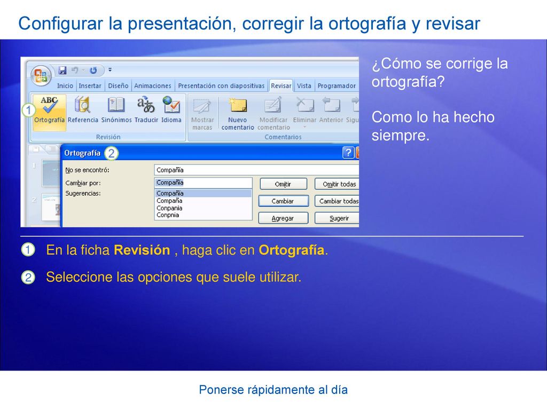
Task: Open the Animaciones ribbon tab
Action: [153, 86]
